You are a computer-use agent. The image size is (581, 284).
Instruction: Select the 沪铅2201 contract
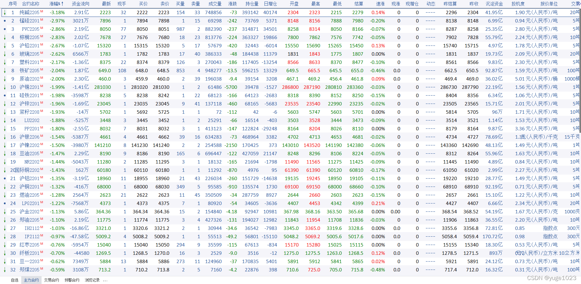point(30,45)
